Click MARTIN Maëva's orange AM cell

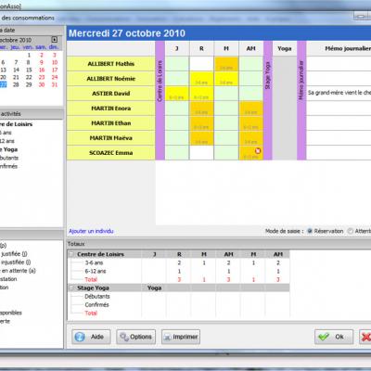click(x=250, y=138)
